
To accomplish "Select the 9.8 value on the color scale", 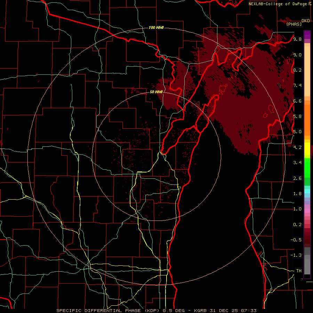I will (x=297, y=39).
